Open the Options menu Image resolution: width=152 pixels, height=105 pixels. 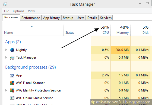[18, 11]
